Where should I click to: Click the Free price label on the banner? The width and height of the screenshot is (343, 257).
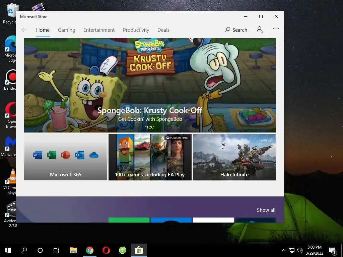click(x=149, y=127)
